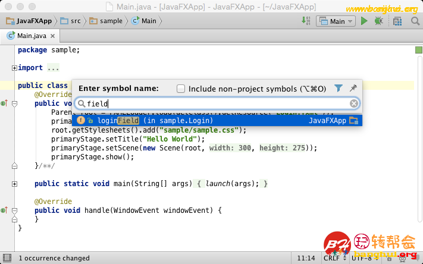Open the Project Structure dialog icon

click(x=397, y=21)
